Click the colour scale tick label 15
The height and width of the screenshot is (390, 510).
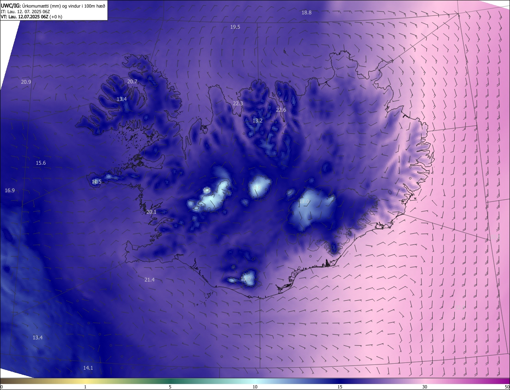point(340,387)
